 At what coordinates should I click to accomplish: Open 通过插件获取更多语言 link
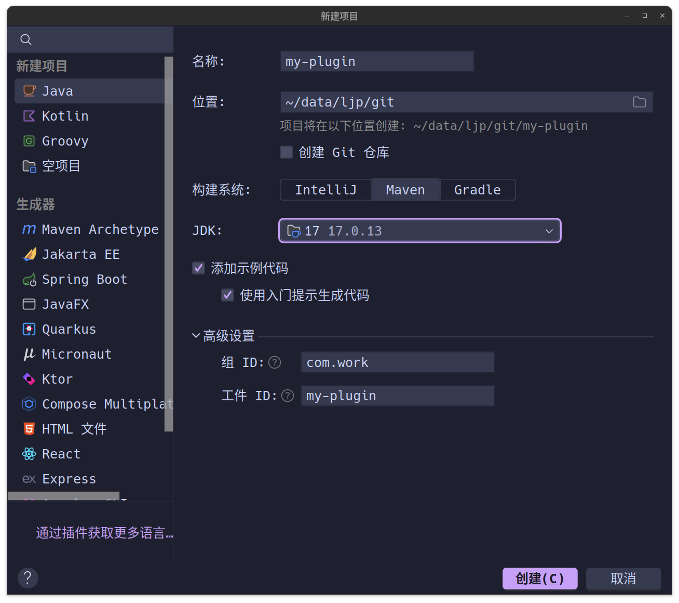104,533
